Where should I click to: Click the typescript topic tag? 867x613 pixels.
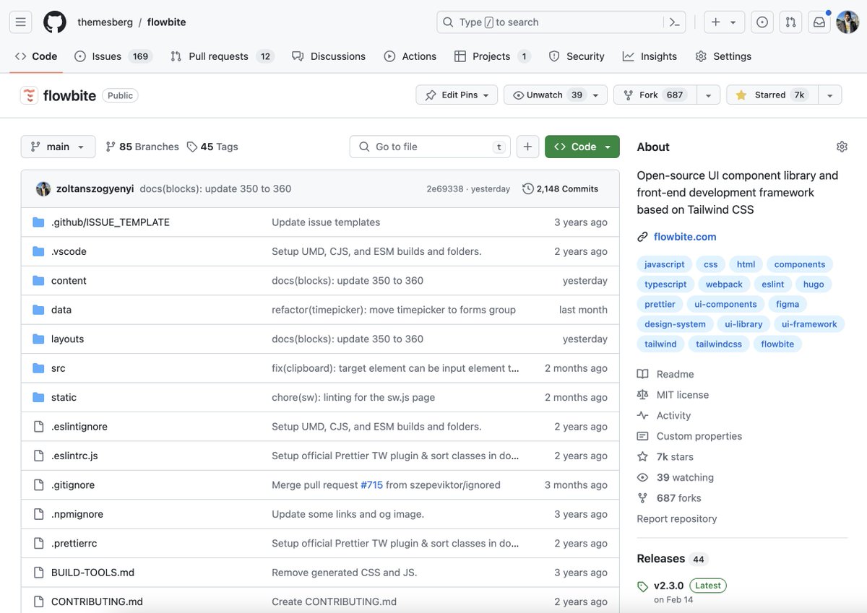point(665,284)
